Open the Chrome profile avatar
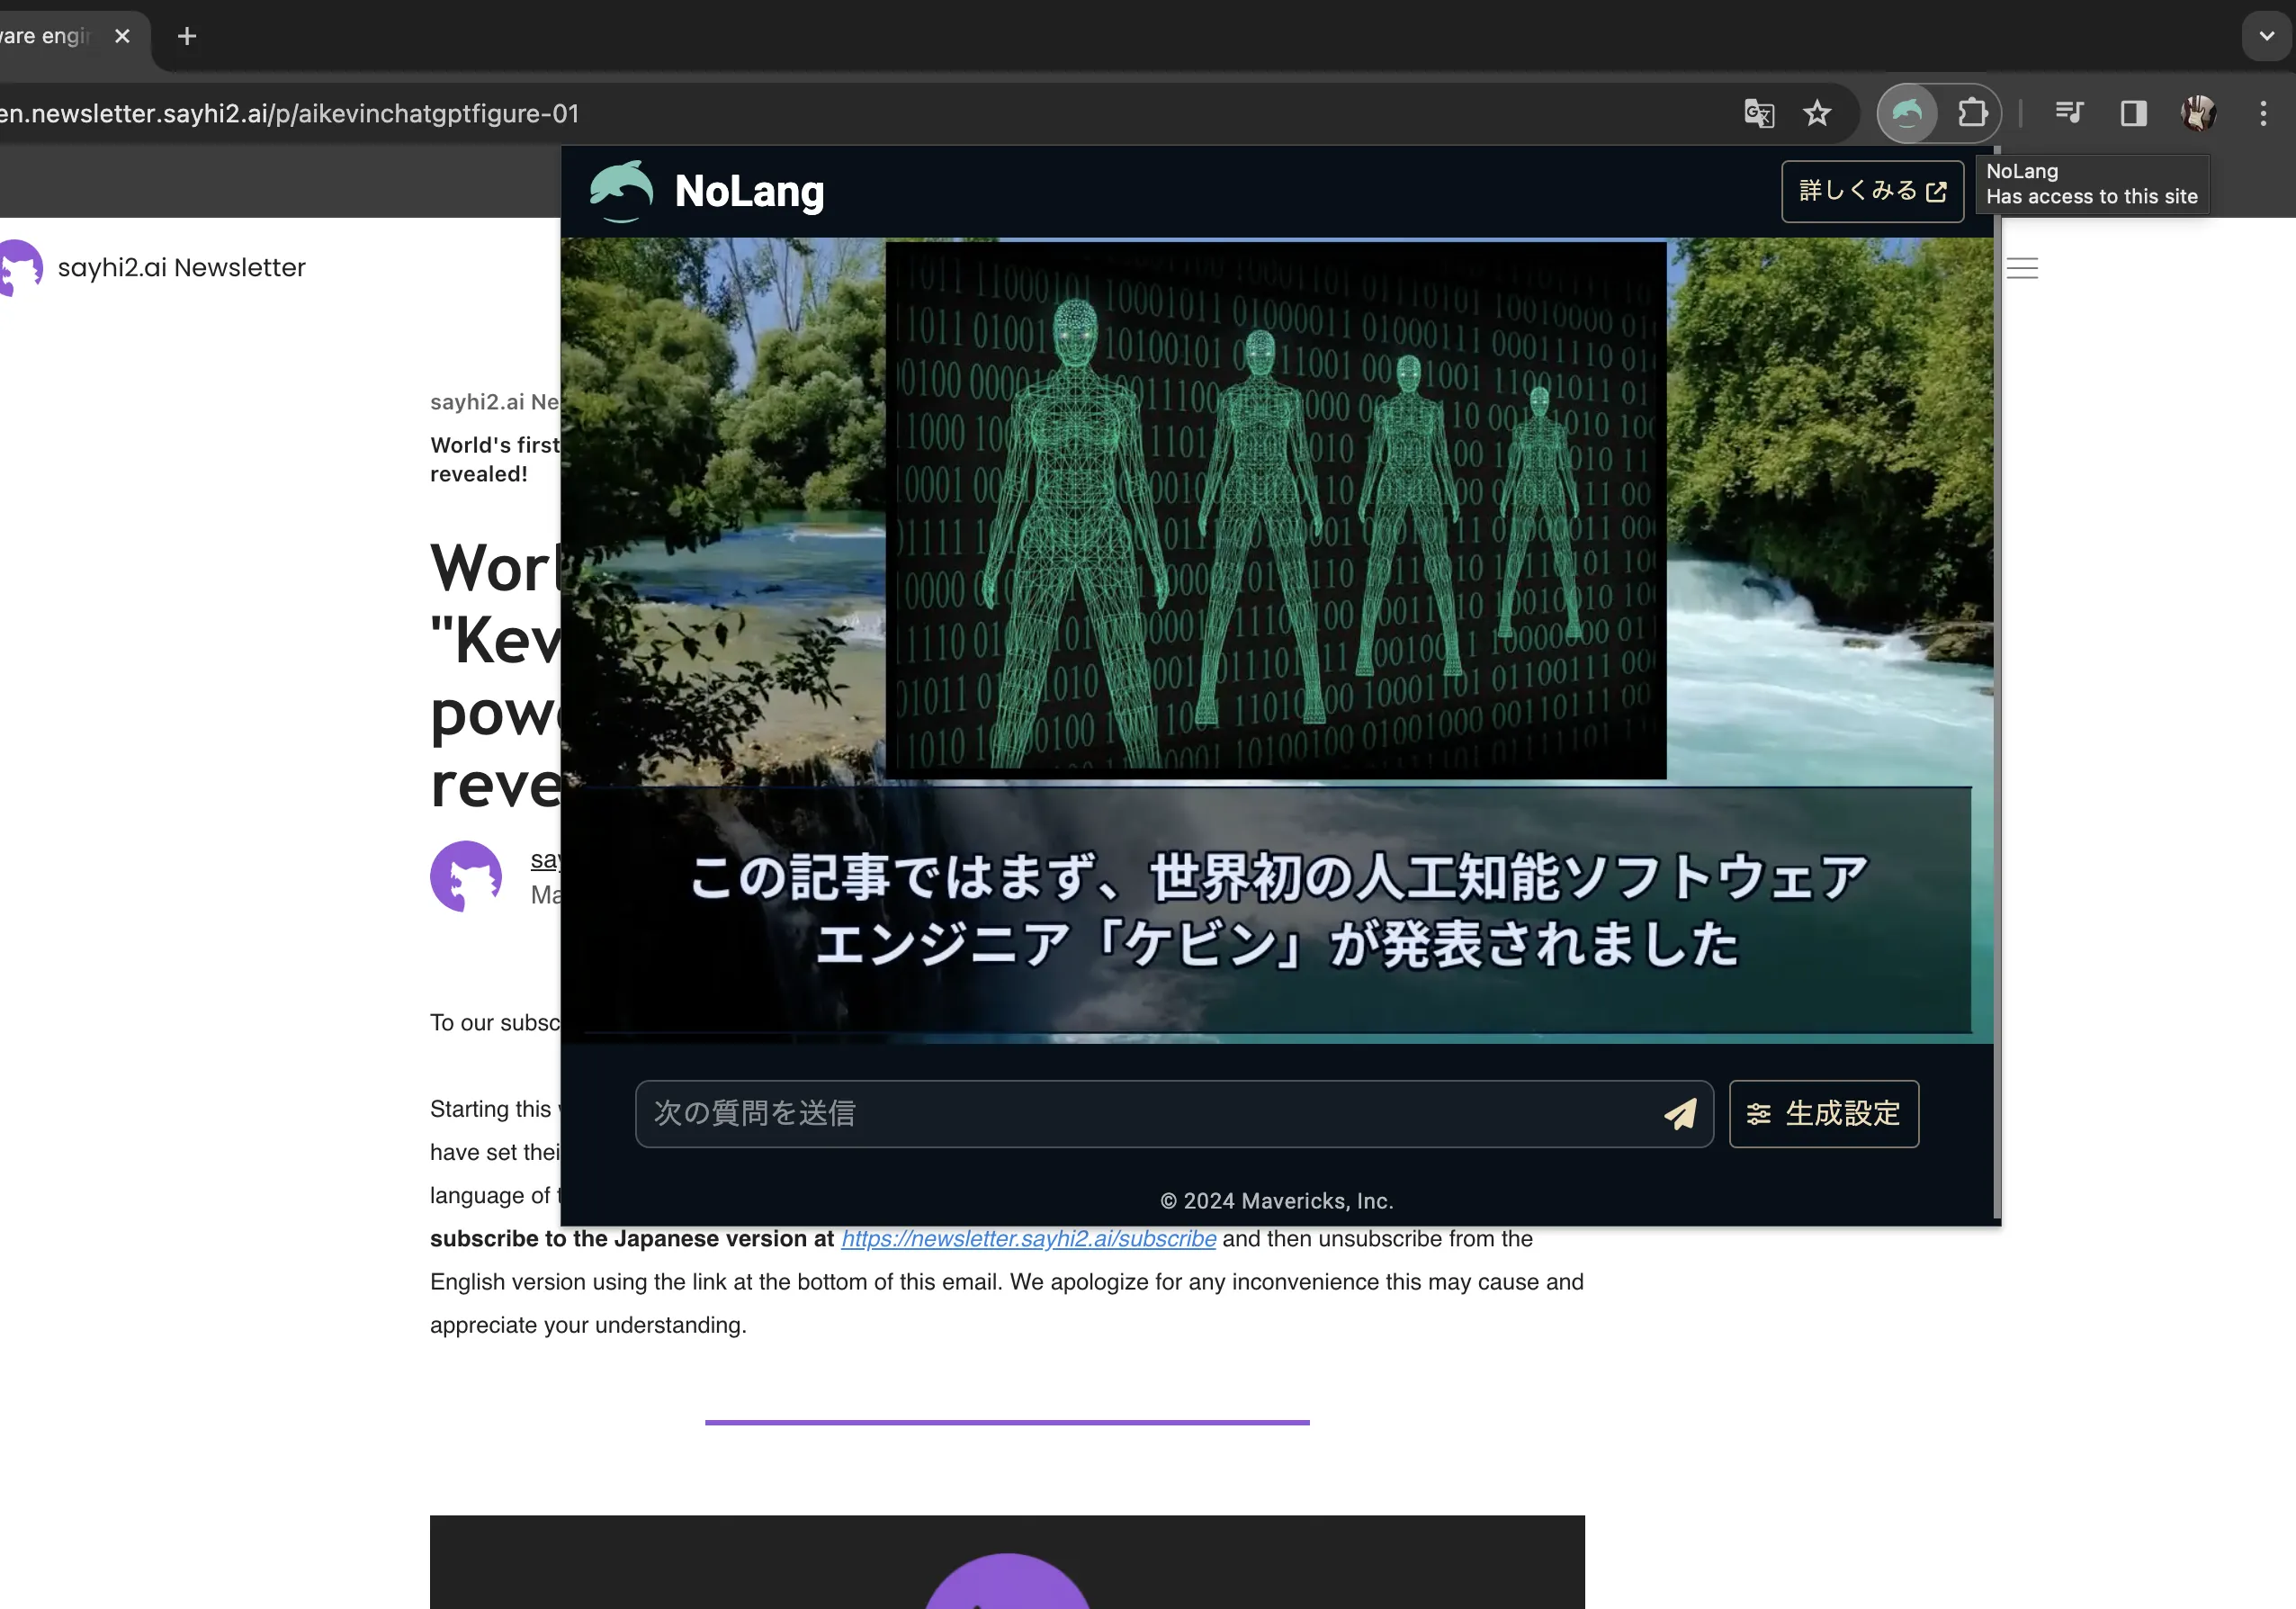Image resolution: width=2296 pixels, height=1609 pixels. click(x=2198, y=113)
